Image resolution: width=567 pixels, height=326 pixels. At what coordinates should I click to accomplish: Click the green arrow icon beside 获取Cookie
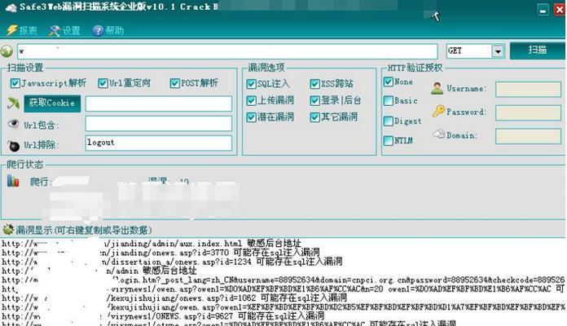(x=13, y=104)
